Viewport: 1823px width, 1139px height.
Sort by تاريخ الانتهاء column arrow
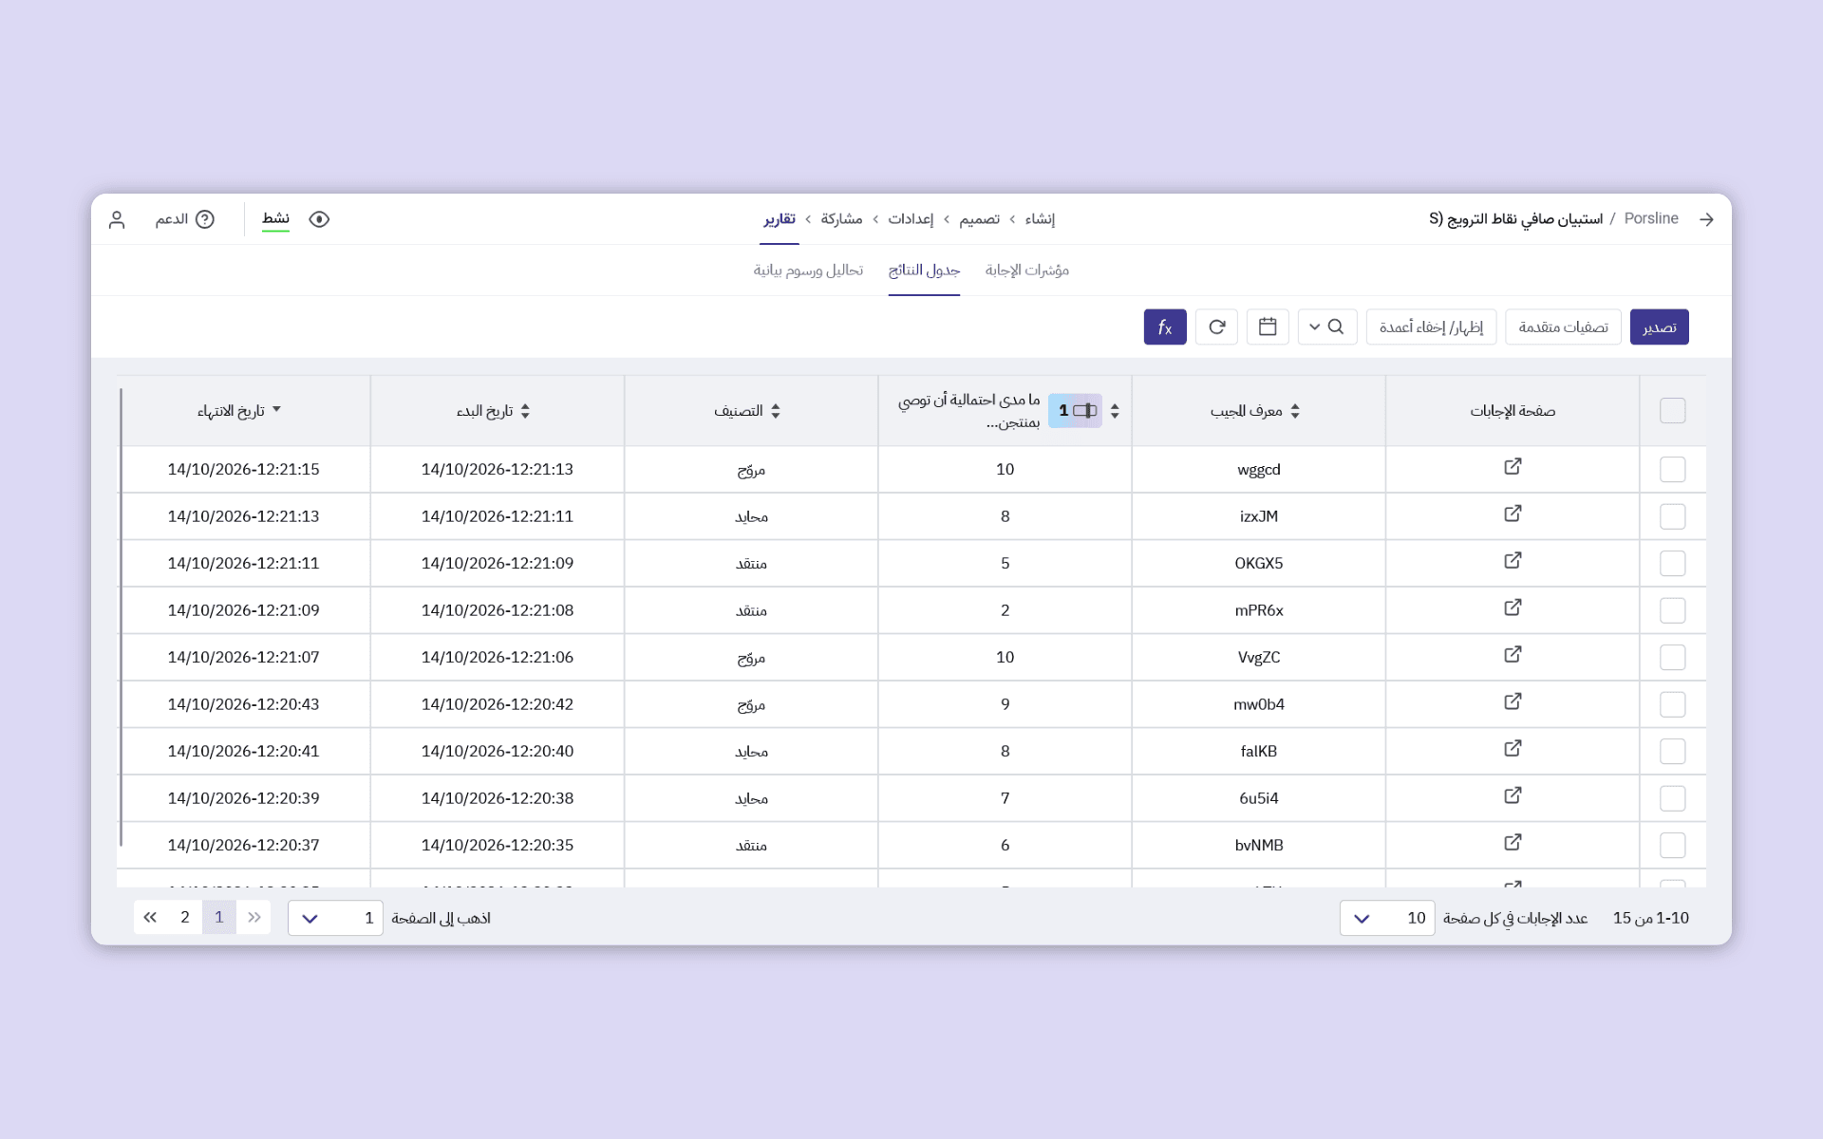coord(276,410)
